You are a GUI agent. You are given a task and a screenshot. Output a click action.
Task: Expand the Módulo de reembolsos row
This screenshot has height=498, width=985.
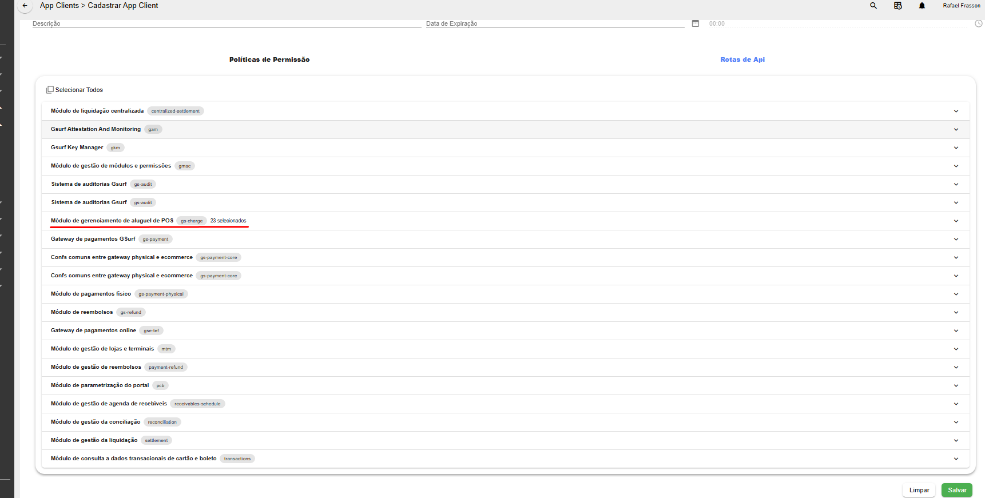click(956, 312)
